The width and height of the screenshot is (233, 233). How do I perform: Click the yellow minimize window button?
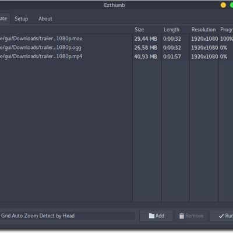[223, 5]
